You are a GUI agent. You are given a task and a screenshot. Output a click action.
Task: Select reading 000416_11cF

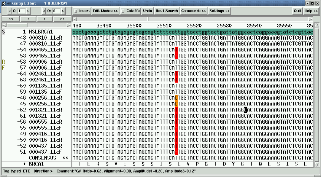(45, 134)
